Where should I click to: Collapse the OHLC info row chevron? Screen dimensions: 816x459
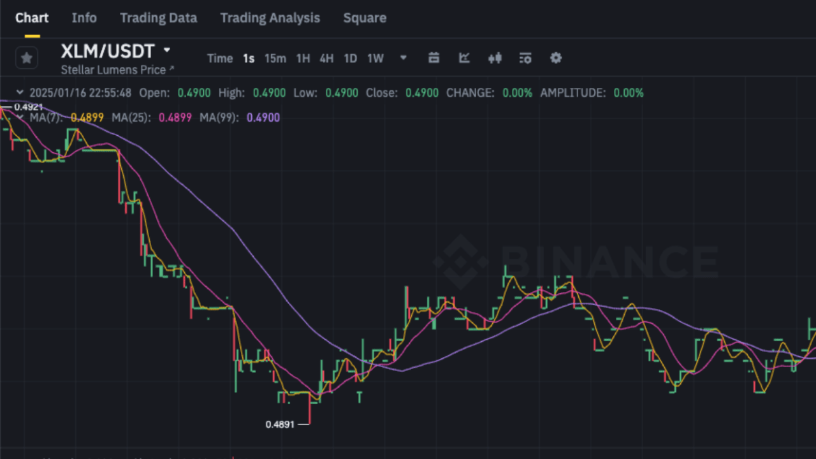click(19, 92)
